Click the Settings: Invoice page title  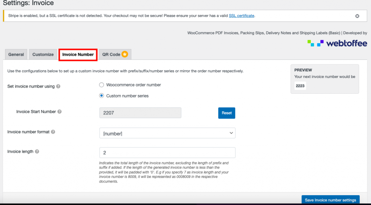[28, 3]
